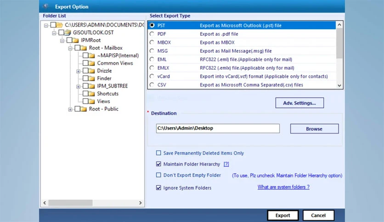Open the Maintain Folder Hierarchy [?] help link
Screen dimensions: 384x222
coord(226,164)
